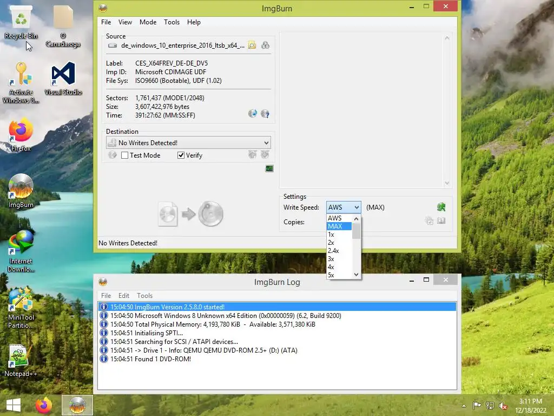The width and height of the screenshot is (554, 416).
Task: Launch Visual Studio from desktop
Action: [x=63, y=79]
